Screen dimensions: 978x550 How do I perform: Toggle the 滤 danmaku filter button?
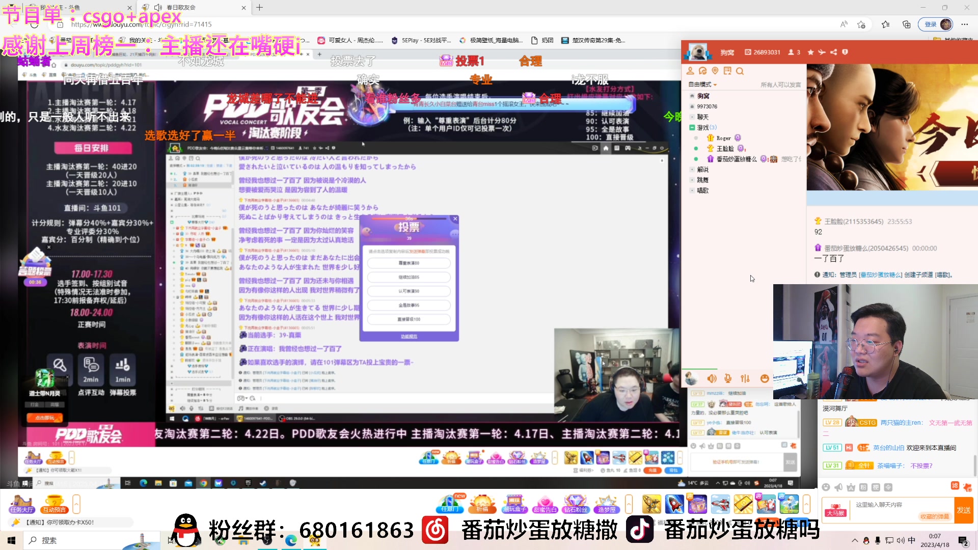click(955, 486)
